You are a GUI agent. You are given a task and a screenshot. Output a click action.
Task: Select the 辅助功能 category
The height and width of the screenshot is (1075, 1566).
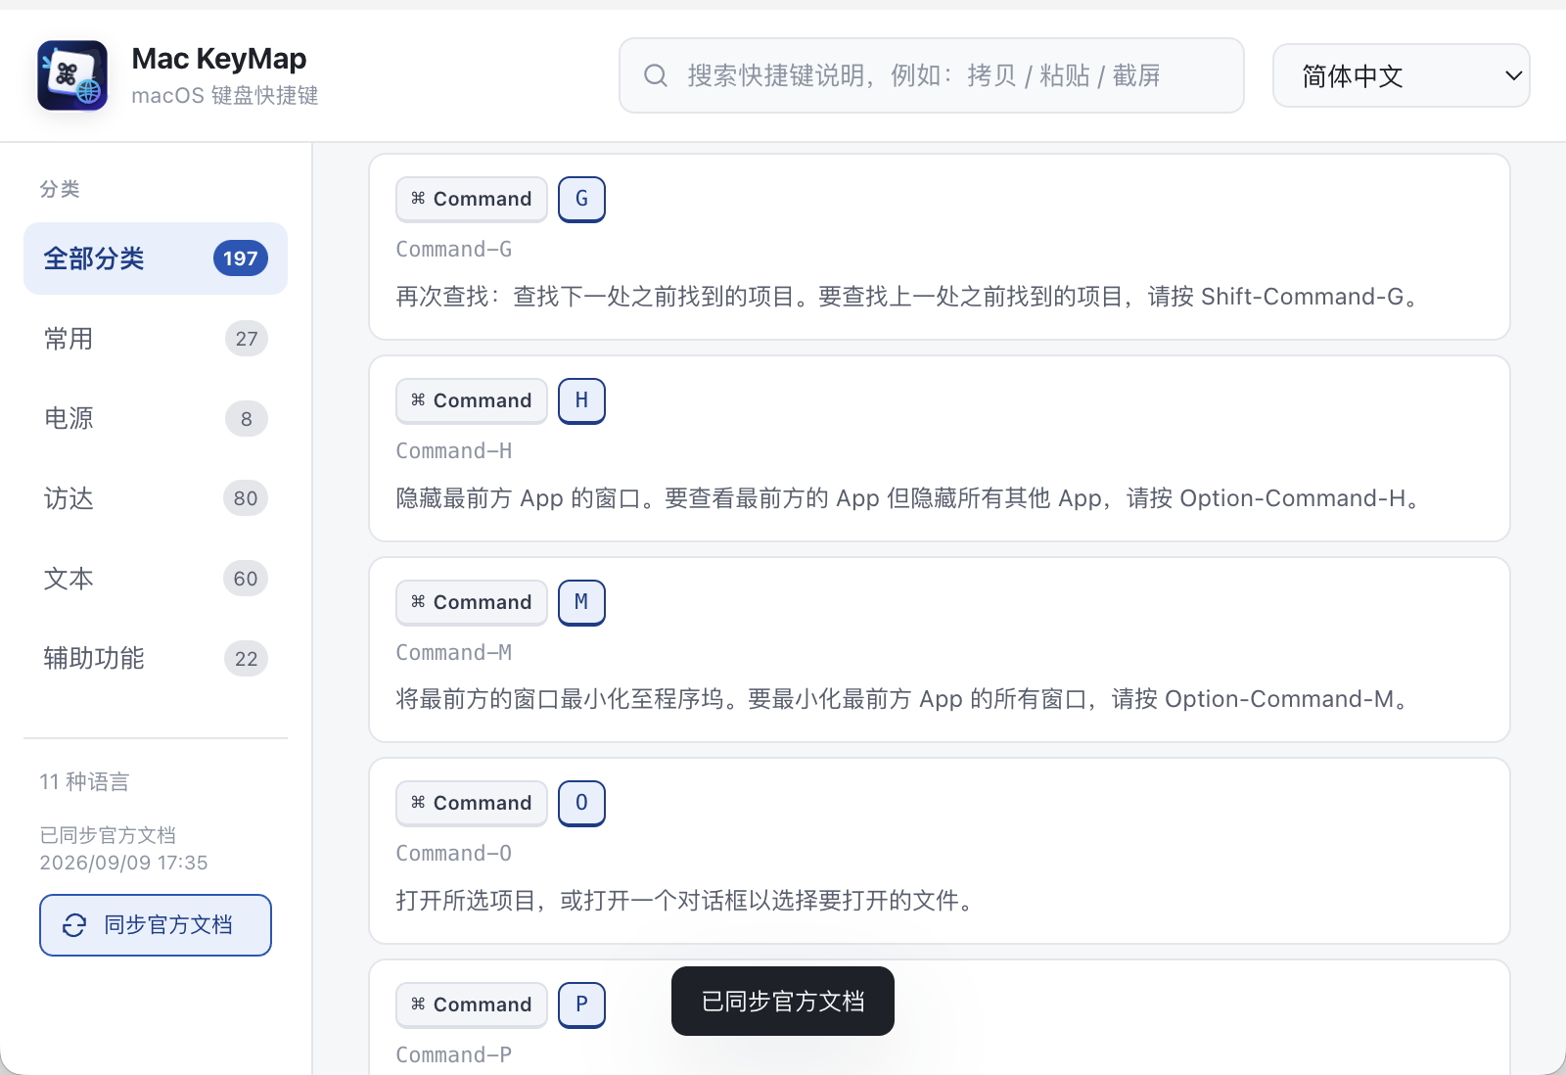click(156, 659)
